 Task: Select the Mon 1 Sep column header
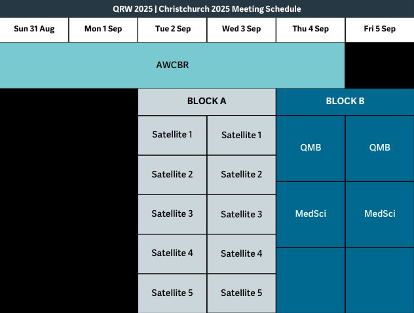[x=103, y=29]
